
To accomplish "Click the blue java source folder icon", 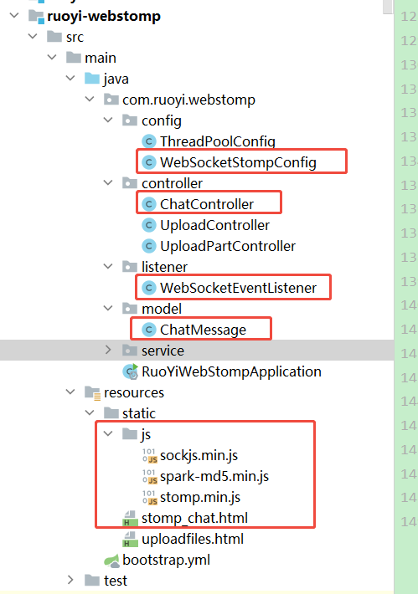I will click(x=92, y=79).
